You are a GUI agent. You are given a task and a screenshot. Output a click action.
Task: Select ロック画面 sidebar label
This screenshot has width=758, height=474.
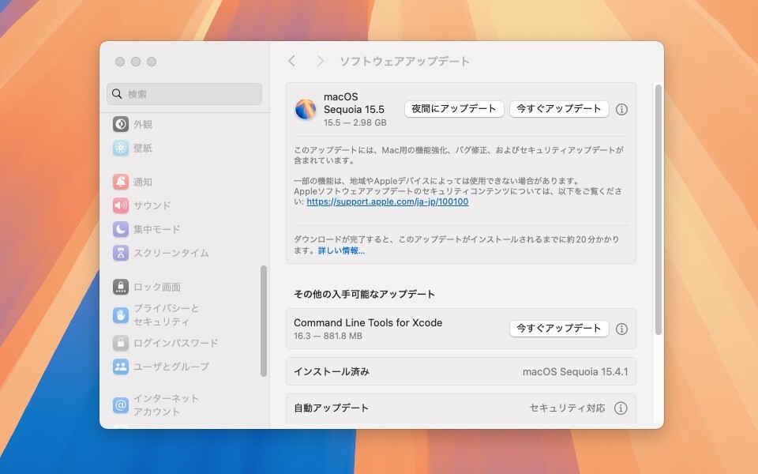pyautogui.click(x=157, y=287)
